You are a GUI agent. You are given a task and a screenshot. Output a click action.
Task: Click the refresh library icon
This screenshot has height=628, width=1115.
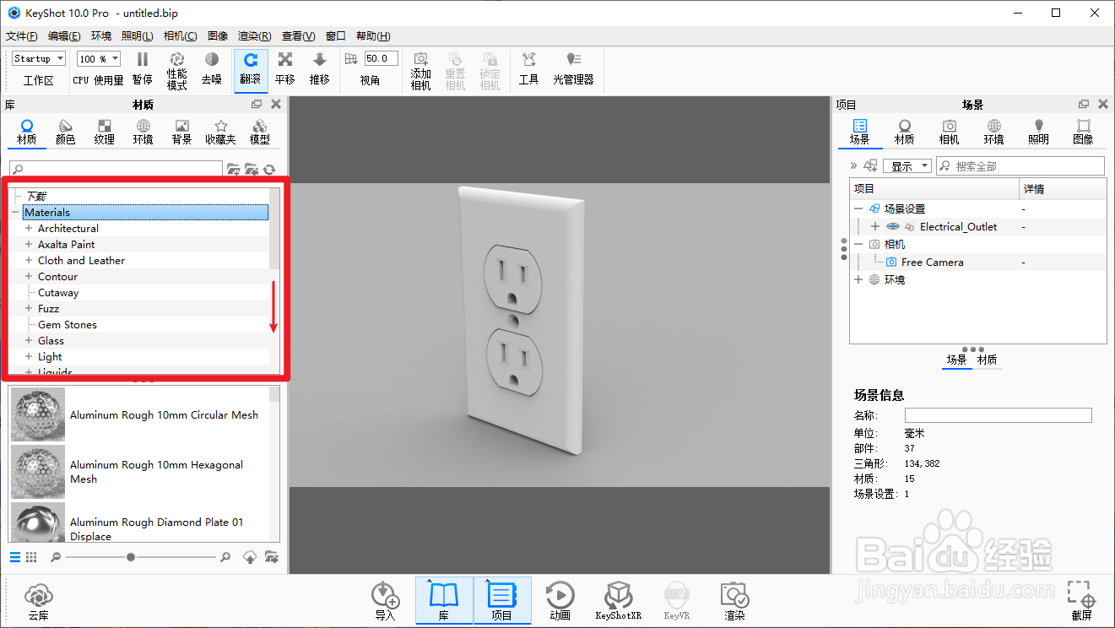pyautogui.click(x=270, y=170)
